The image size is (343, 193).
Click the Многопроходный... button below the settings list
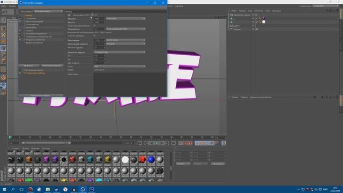pyautogui.click(x=52, y=65)
